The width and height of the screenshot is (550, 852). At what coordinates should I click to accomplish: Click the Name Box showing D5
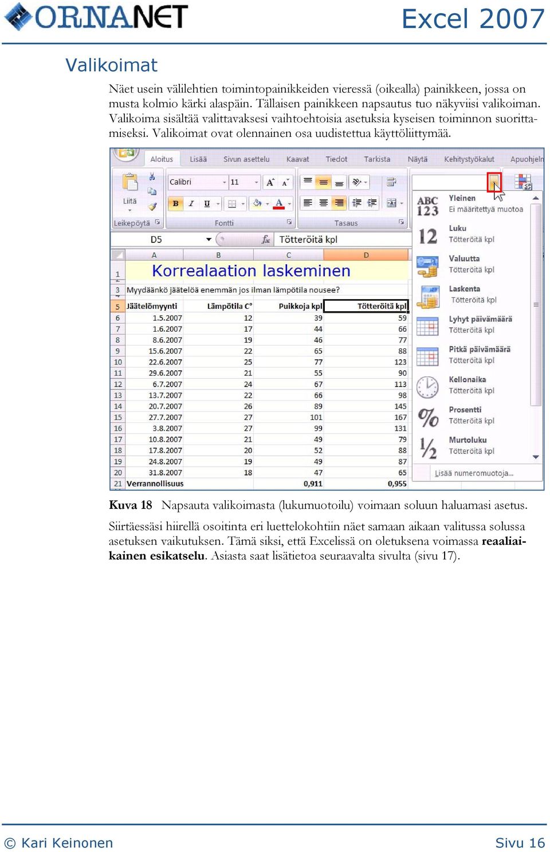[157, 239]
